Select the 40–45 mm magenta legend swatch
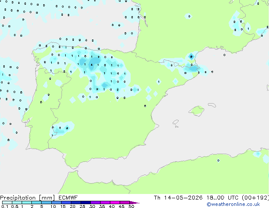This screenshot has width=269, height=208. point(115,202)
